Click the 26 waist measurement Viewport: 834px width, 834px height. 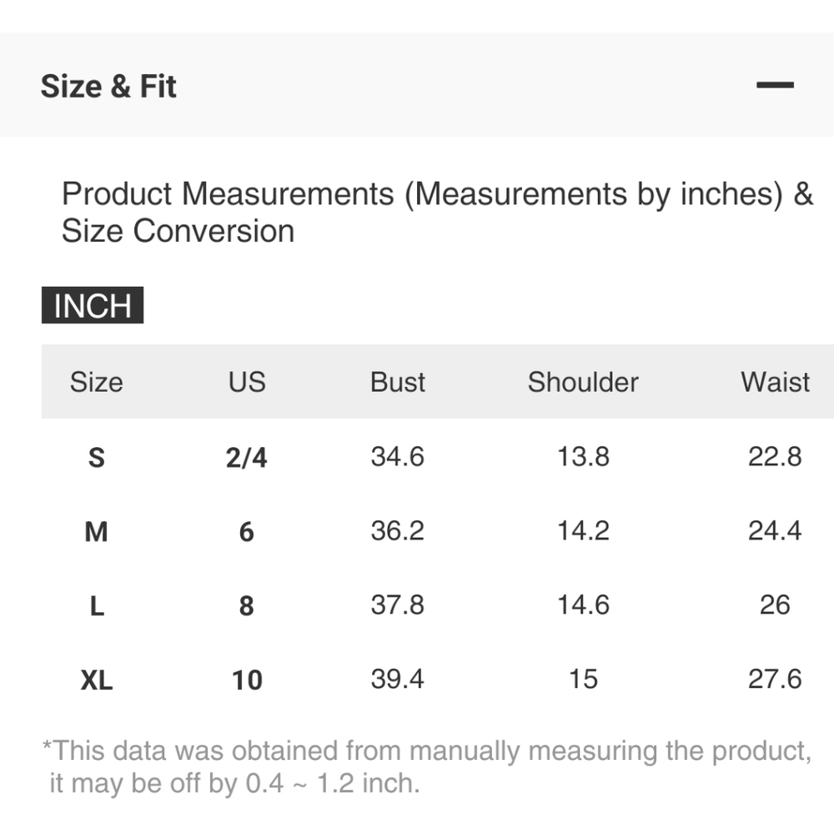[775, 605]
